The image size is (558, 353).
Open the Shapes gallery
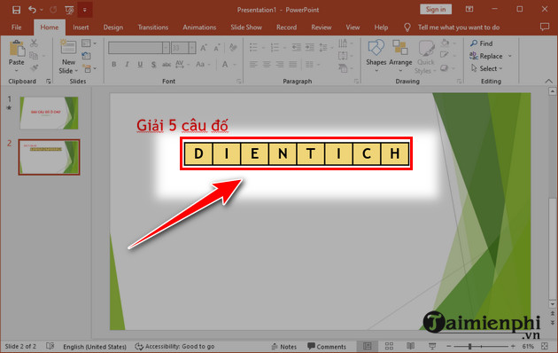click(376, 56)
